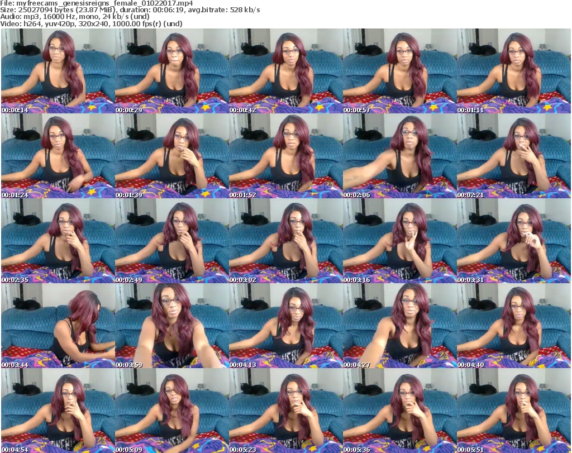Screen dimensions: 572x453
Task: Pick the 00:02:35 preview frame
Action: pos(58,241)
